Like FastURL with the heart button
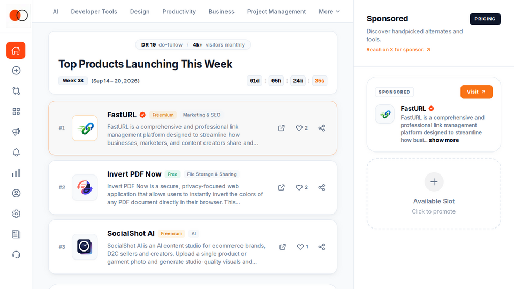Image resolution: width=514 pixels, height=289 pixels. coord(301,128)
